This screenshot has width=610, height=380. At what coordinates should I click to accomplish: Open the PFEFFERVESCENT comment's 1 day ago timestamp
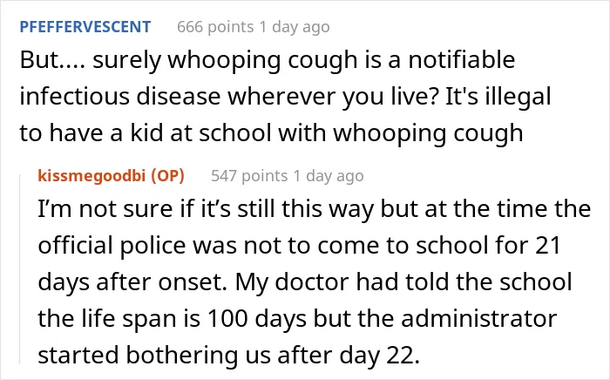295,27
